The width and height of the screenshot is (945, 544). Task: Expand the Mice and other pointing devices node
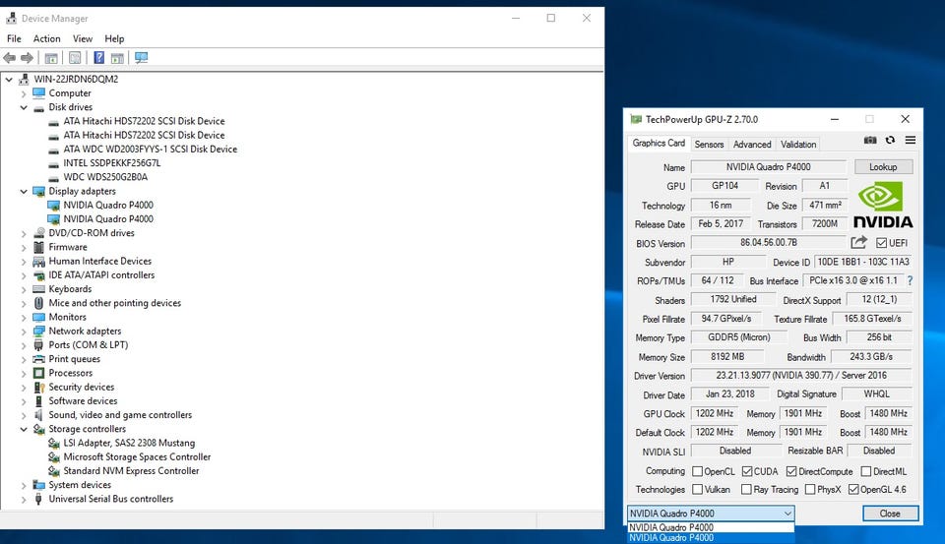pyautogui.click(x=24, y=303)
